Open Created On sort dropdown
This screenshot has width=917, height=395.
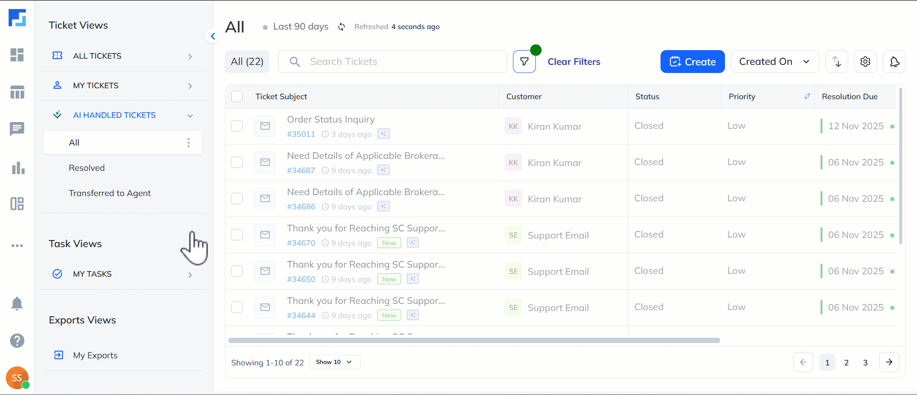click(x=775, y=62)
